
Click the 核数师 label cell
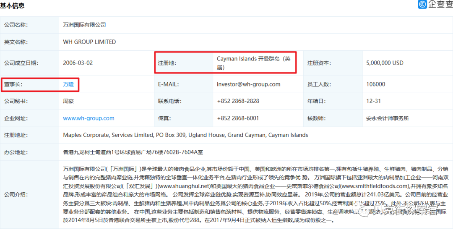click(332, 118)
